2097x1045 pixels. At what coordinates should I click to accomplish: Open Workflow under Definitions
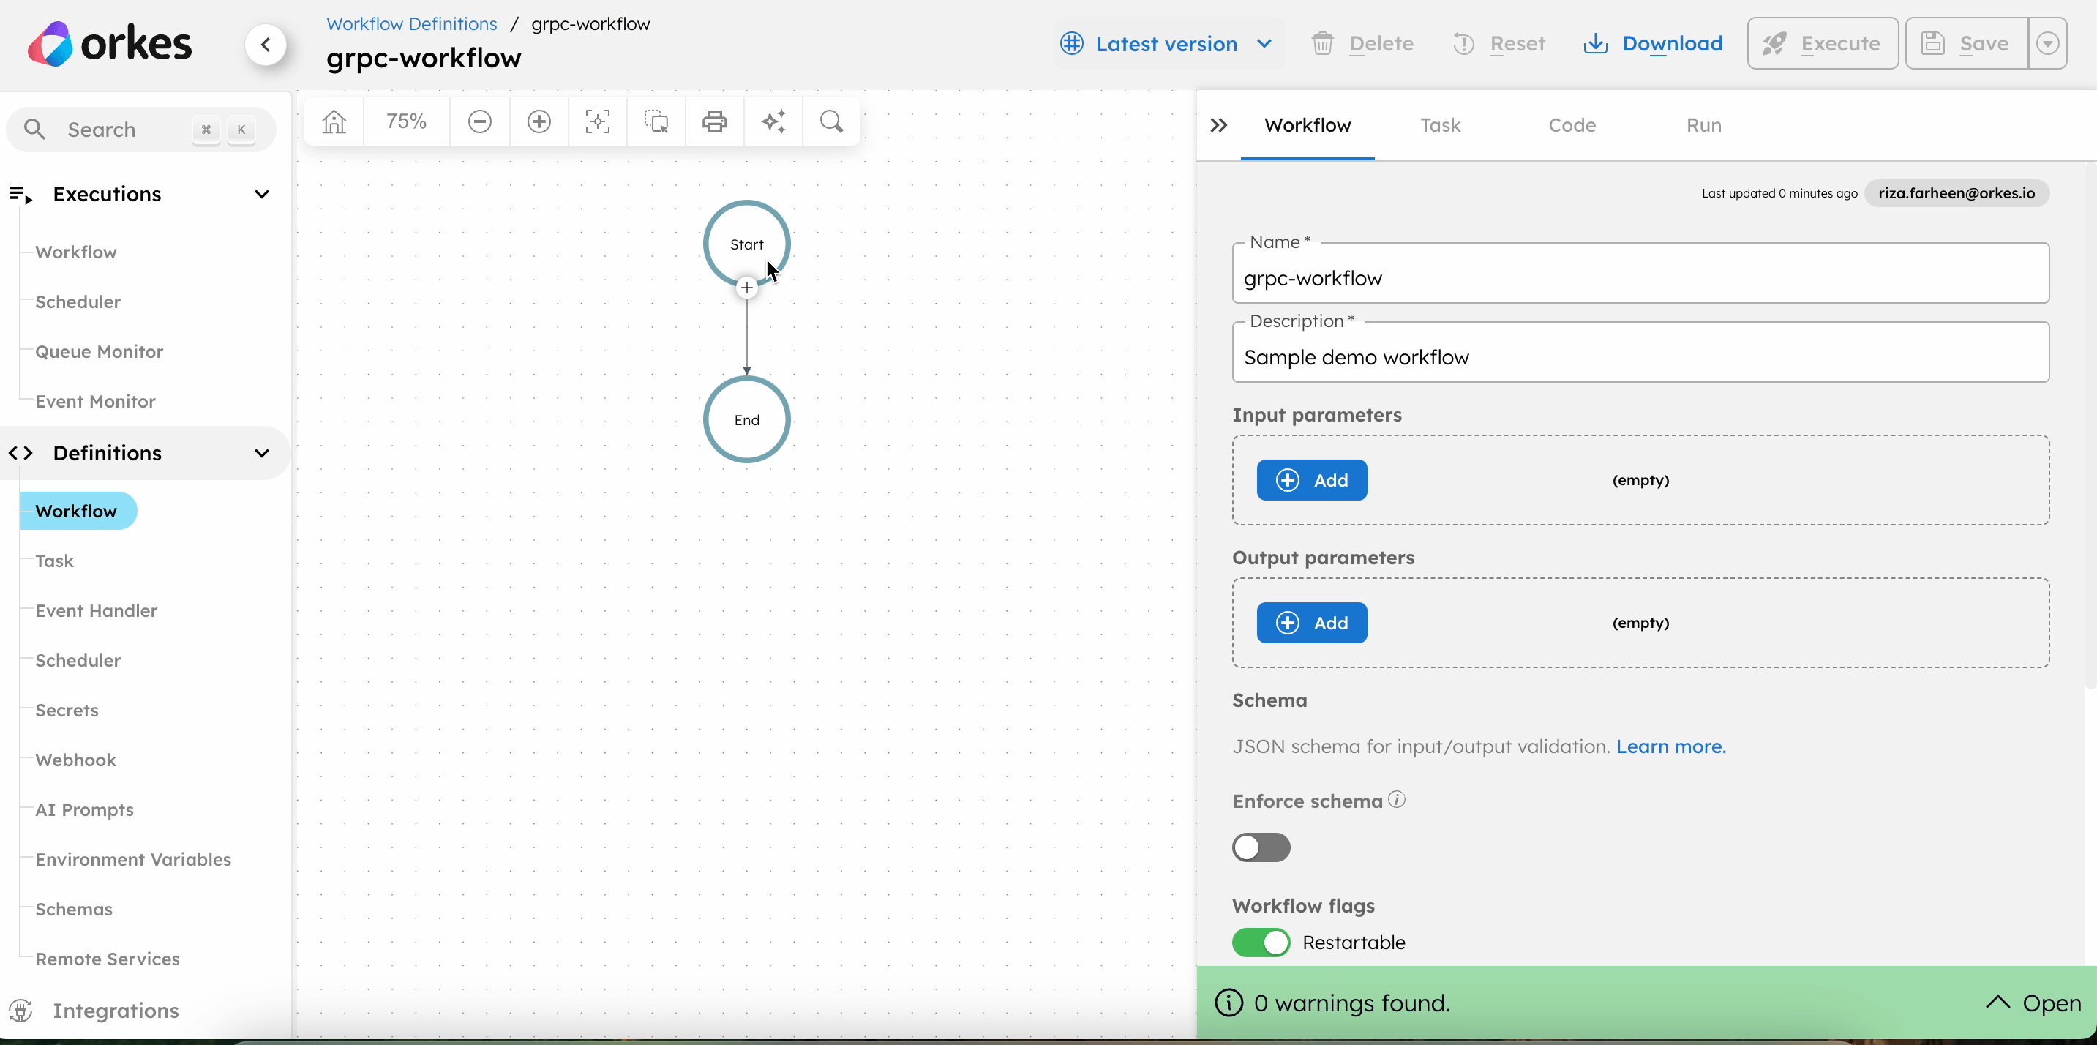78,511
